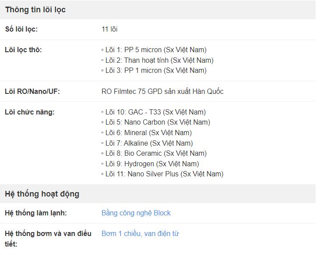Click the "Lõi lọc thô:" label
317x254 pixels.
(23, 50)
